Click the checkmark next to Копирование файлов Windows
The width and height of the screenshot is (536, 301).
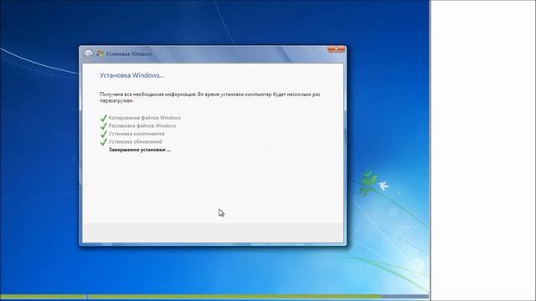point(104,118)
